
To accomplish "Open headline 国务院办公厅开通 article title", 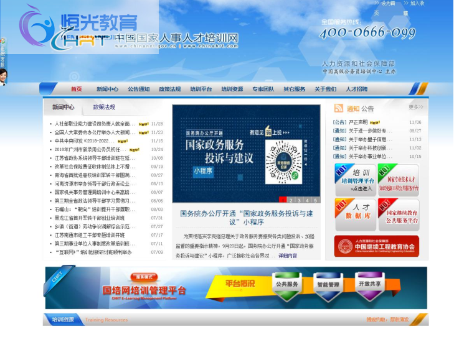I will [x=247, y=218].
